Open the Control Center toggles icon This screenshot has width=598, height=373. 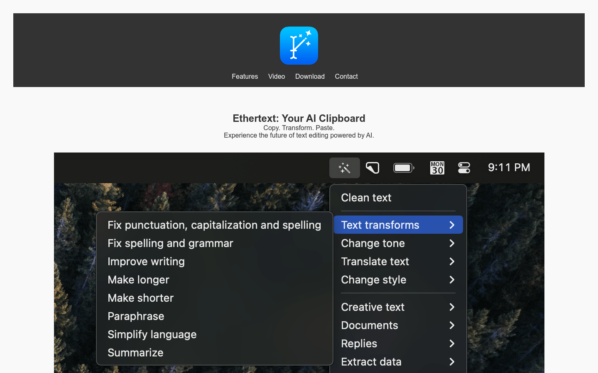click(464, 168)
